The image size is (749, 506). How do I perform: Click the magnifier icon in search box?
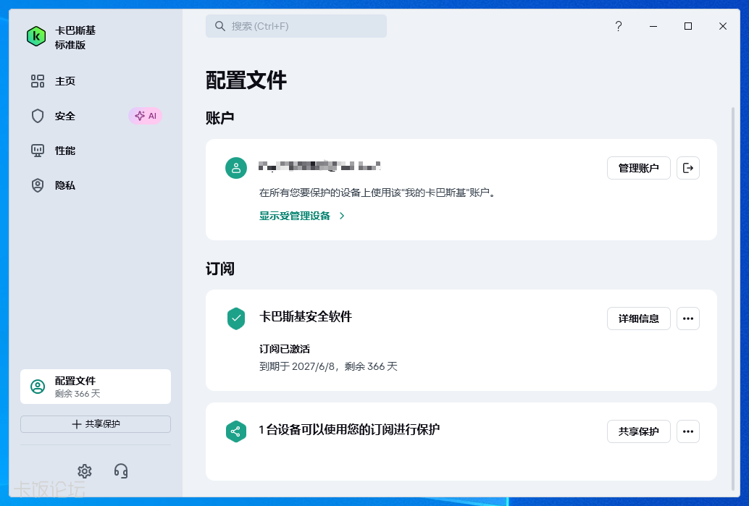coord(219,26)
